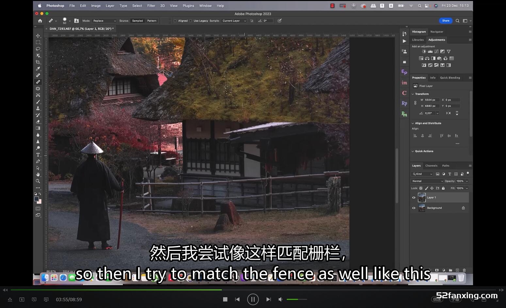
Task: Add a Gradient Map adjustment
Action: [449, 65]
